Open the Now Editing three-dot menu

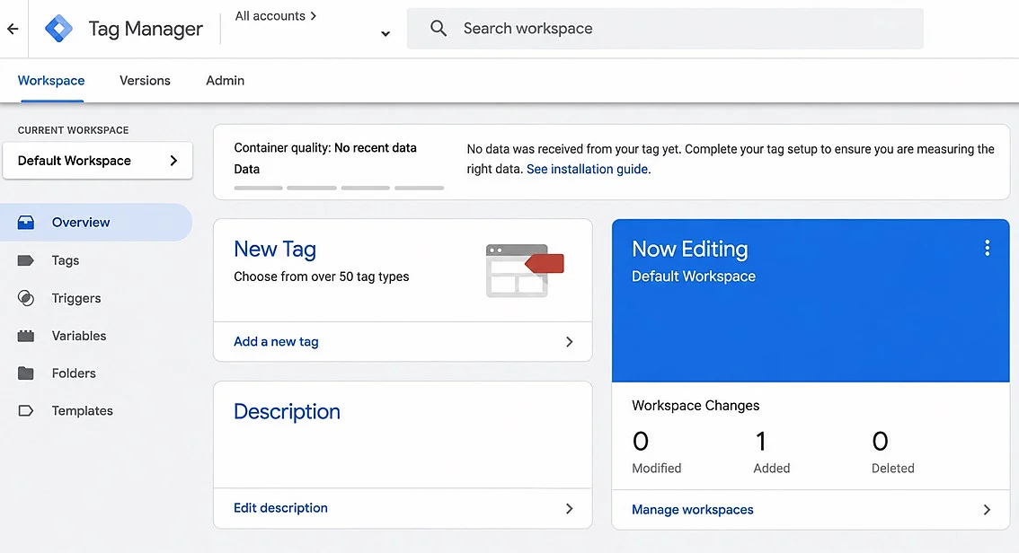coord(988,248)
